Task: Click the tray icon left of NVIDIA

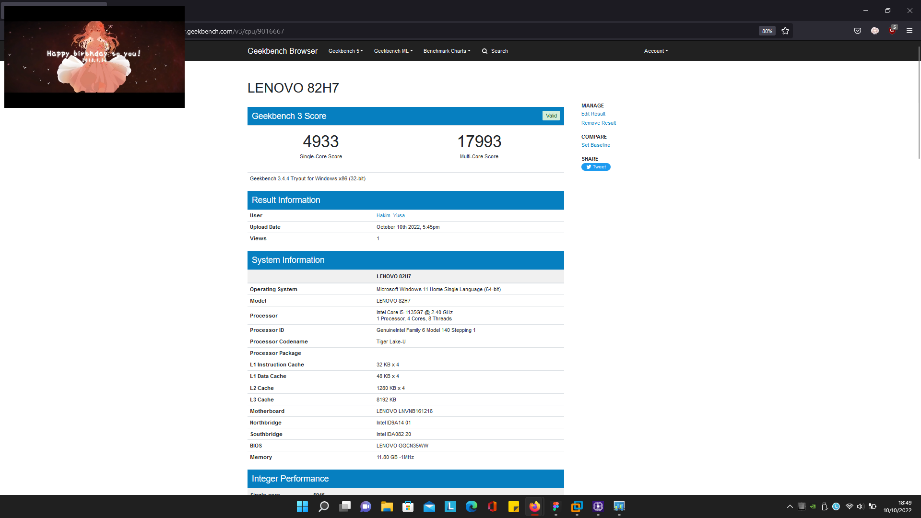Action: (802, 506)
